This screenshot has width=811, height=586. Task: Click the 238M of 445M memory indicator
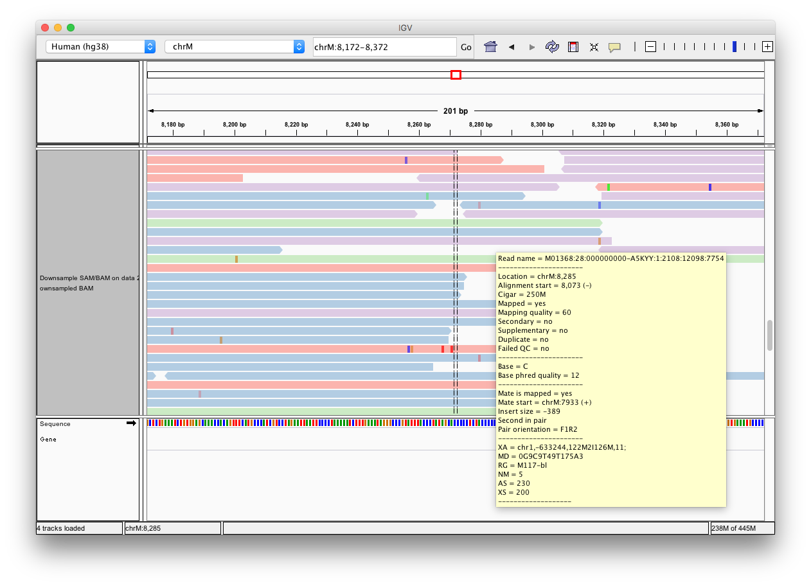(733, 528)
